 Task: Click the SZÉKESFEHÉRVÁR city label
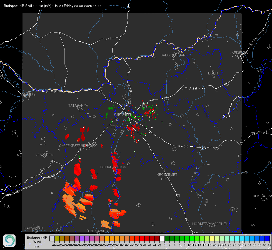pos(79,146)
